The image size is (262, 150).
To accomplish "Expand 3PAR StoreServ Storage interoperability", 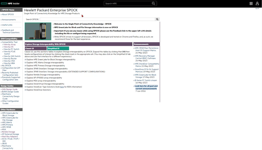I will point(25,69).
